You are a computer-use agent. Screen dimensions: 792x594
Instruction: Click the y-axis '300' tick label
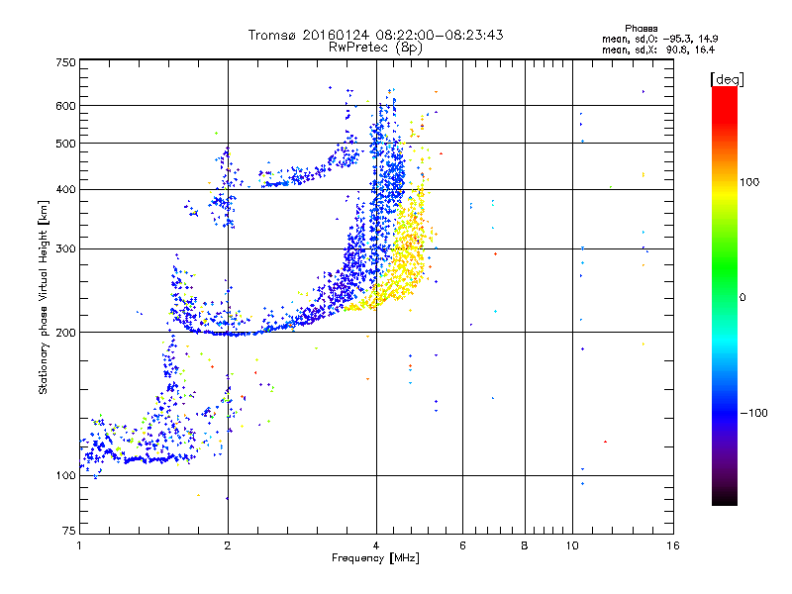point(66,248)
